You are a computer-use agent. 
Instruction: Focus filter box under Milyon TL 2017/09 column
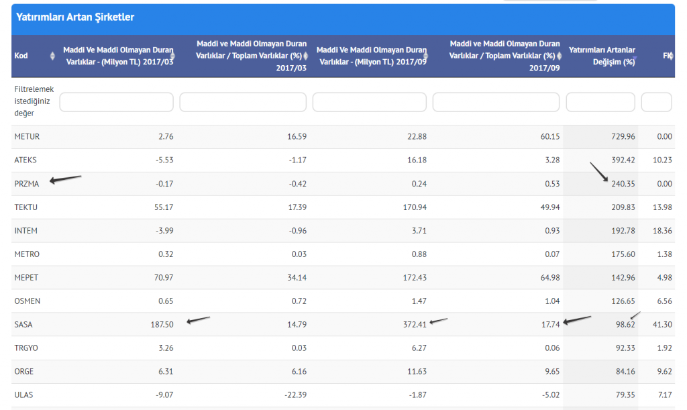[369, 102]
